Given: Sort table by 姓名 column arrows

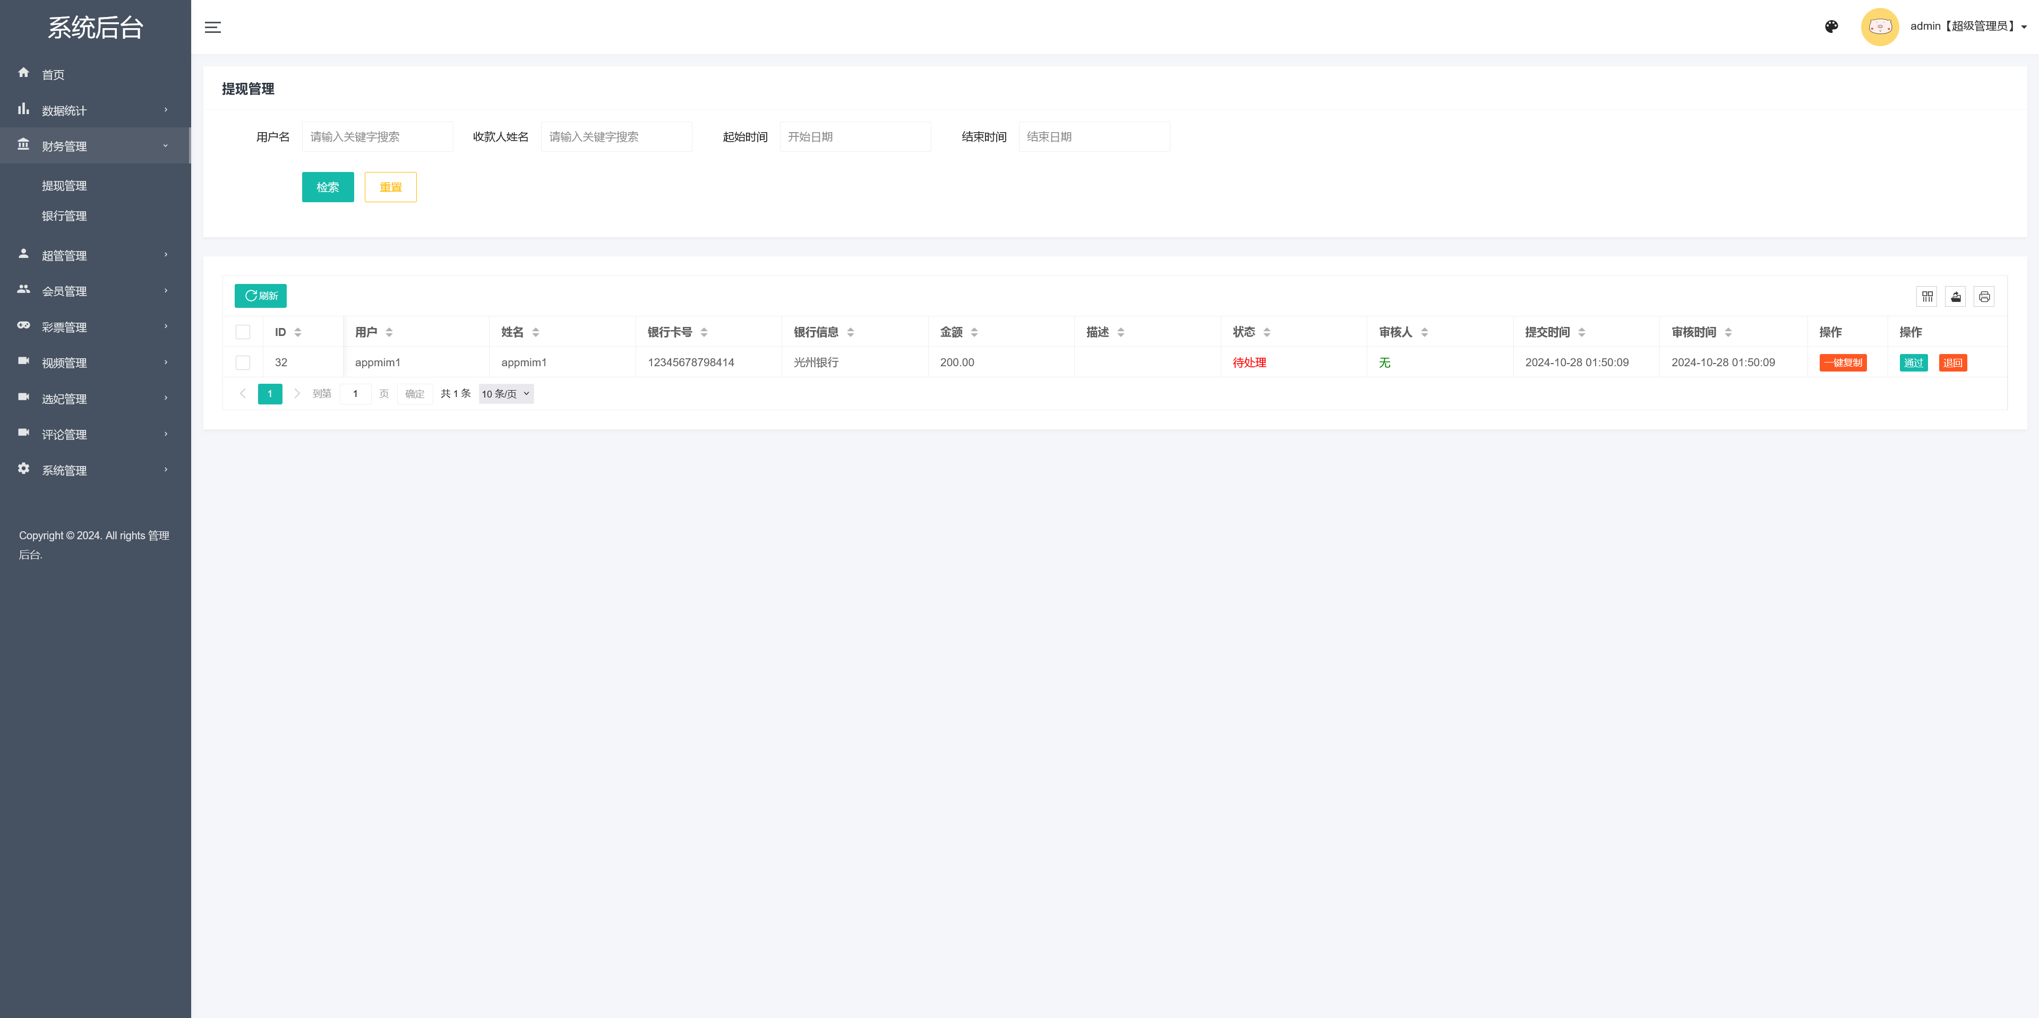Looking at the screenshot, I should (536, 332).
